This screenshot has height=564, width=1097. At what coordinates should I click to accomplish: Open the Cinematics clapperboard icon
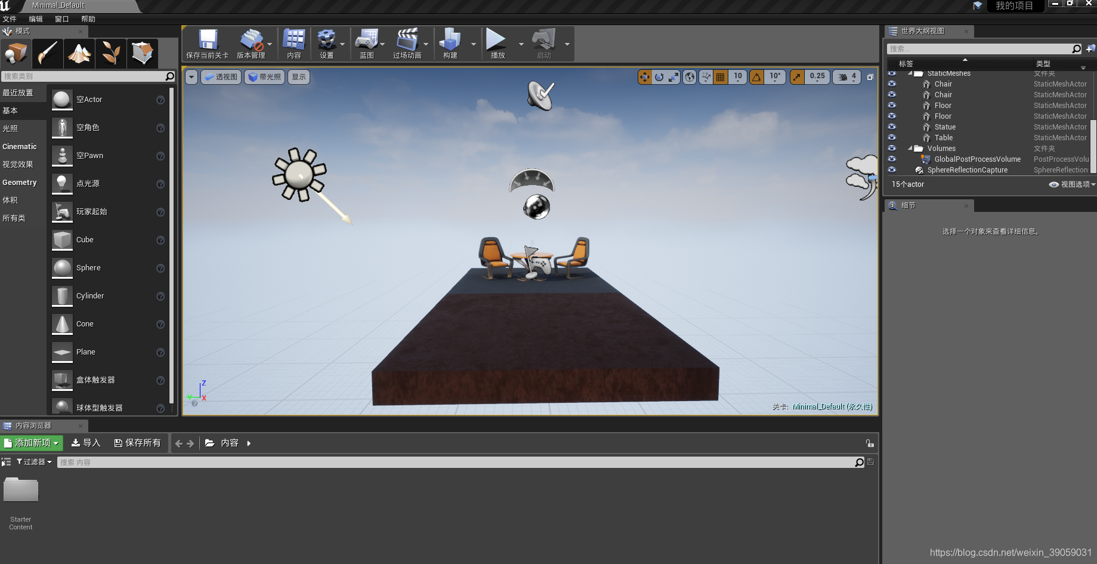point(407,39)
